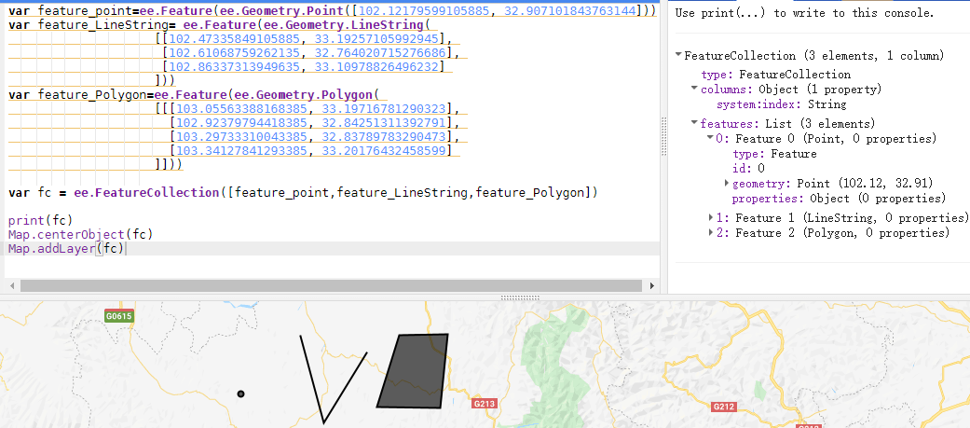Image resolution: width=970 pixels, height=428 pixels.
Task: Click the divider handle above the map
Action: pyautogui.click(x=520, y=297)
